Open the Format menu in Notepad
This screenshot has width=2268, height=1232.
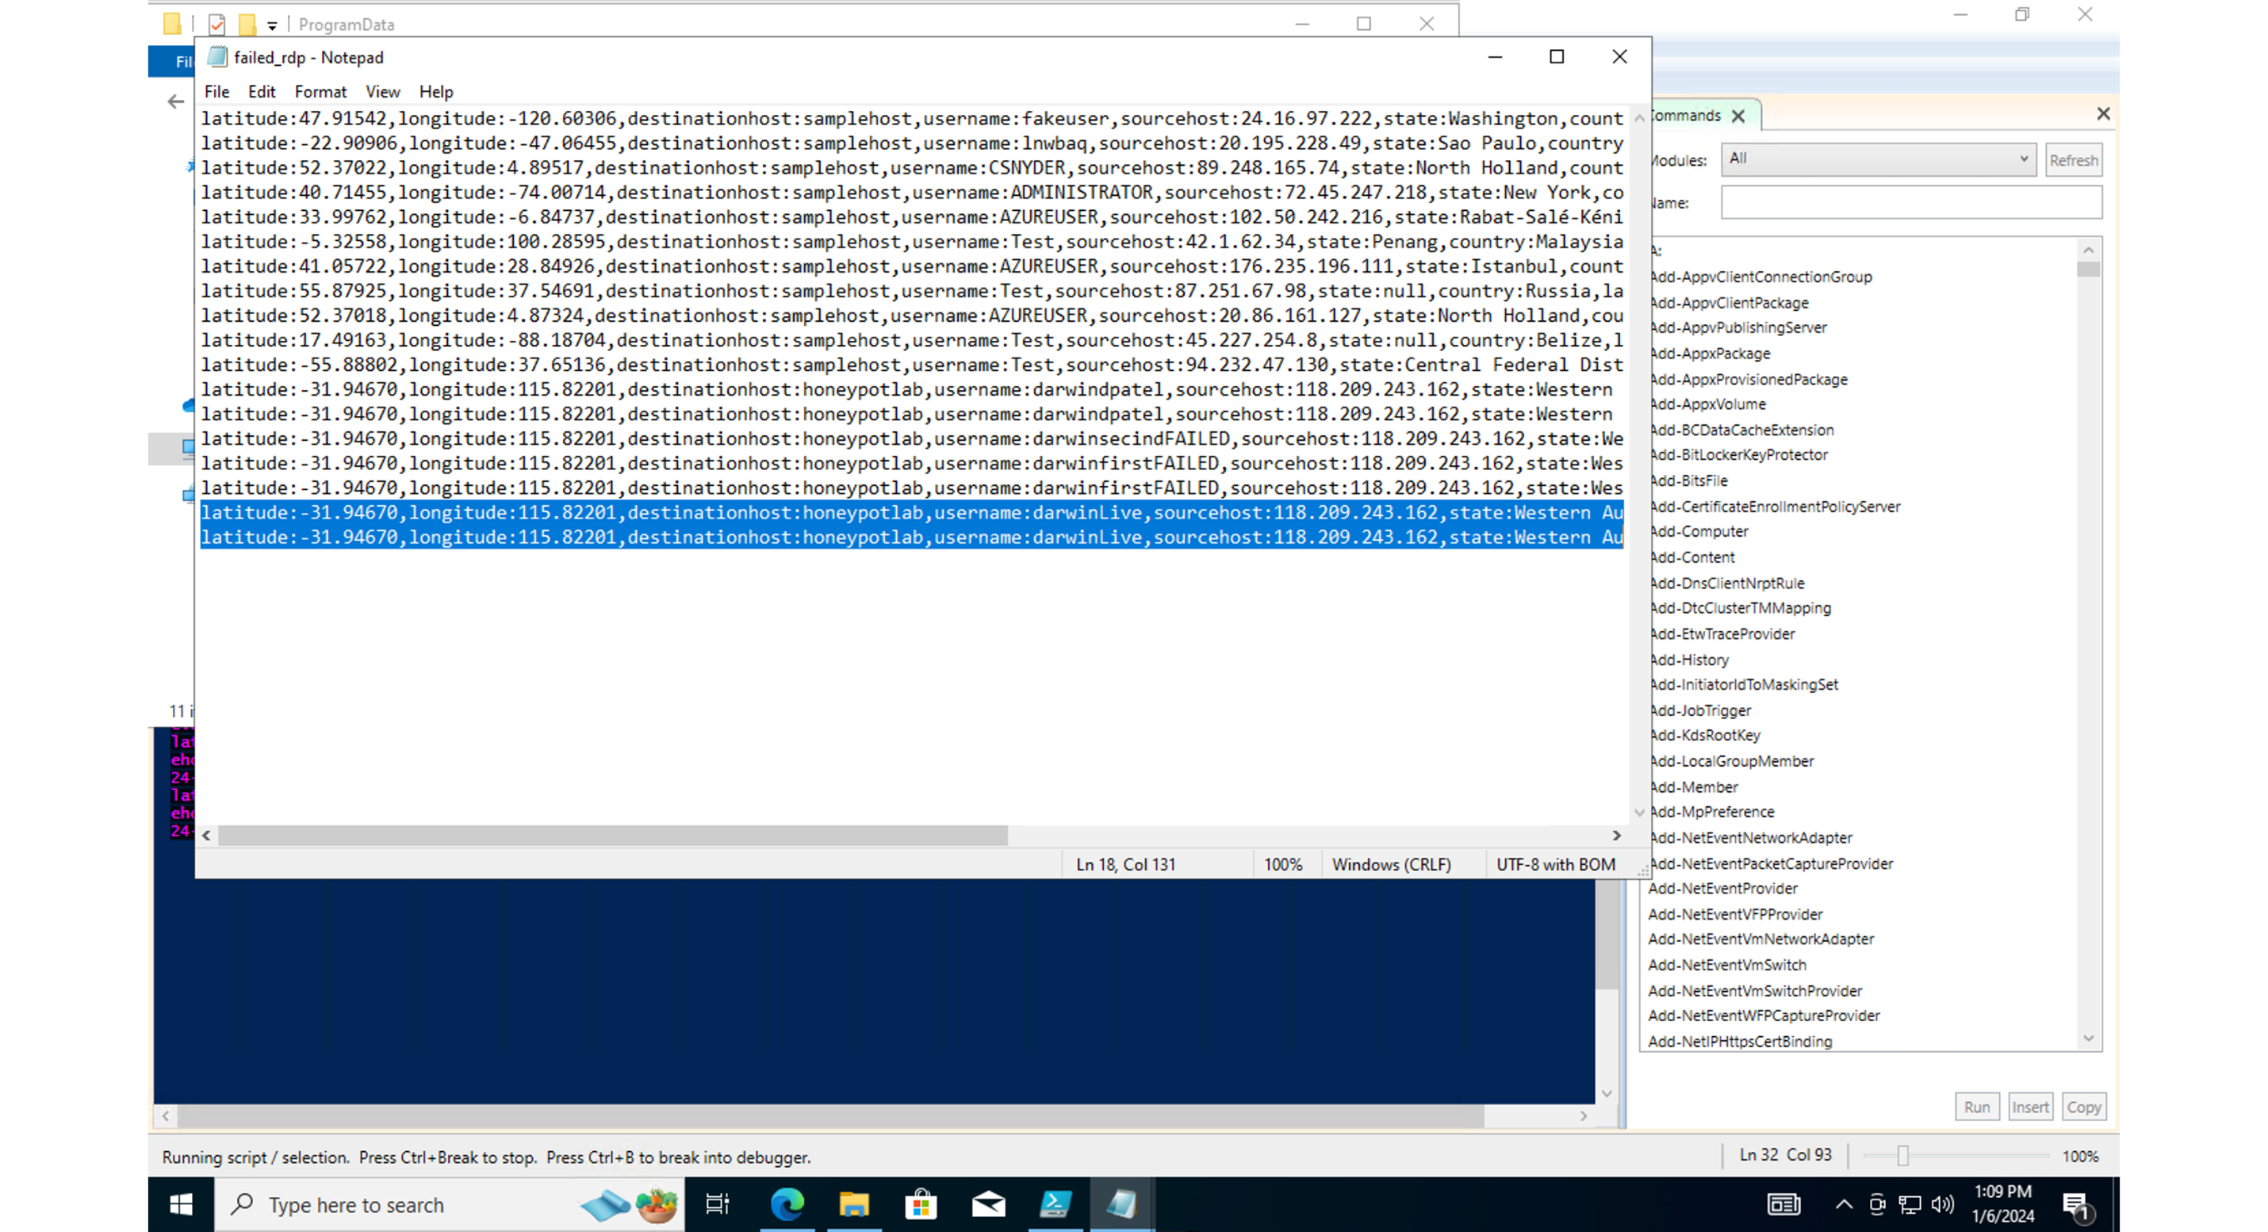pyautogui.click(x=320, y=91)
